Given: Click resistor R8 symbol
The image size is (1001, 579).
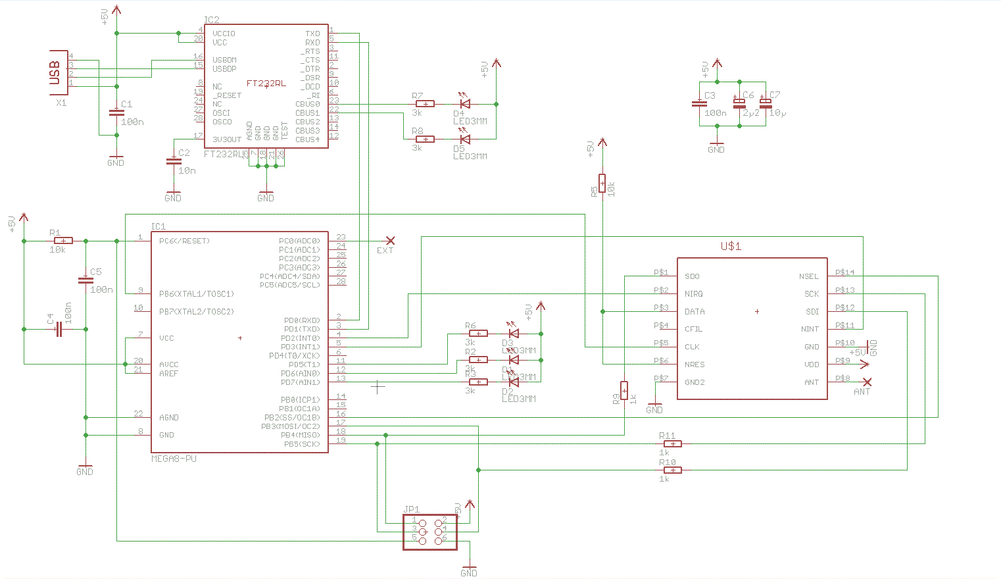Looking at the screenshot, I should [x=426, y=139].
